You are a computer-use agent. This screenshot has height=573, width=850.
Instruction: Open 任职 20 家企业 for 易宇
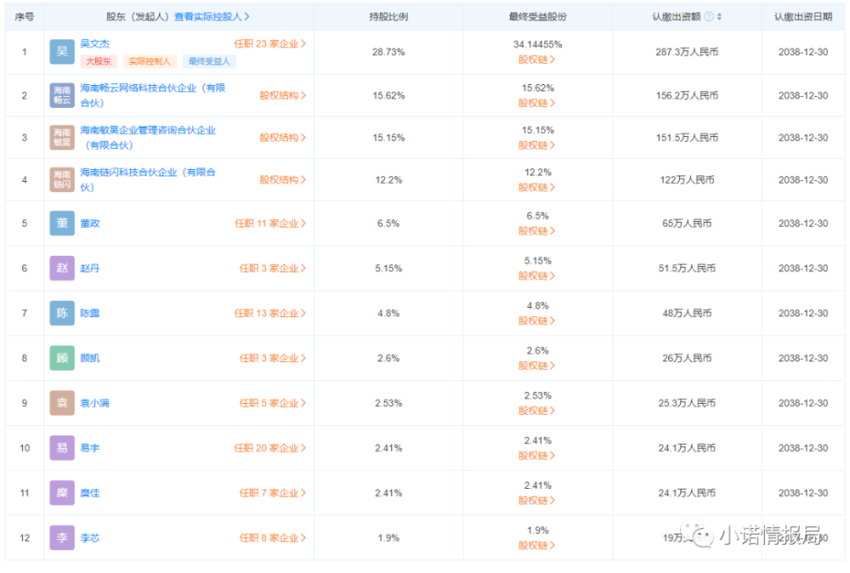(270, 448)
